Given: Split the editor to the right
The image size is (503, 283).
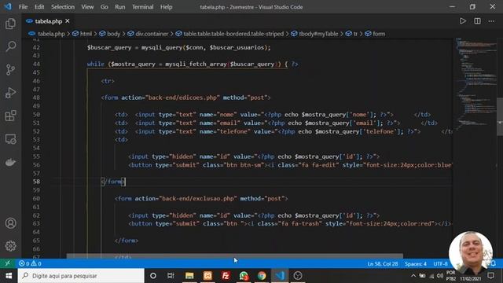Looking at the screenshot, I should [477, 21].
